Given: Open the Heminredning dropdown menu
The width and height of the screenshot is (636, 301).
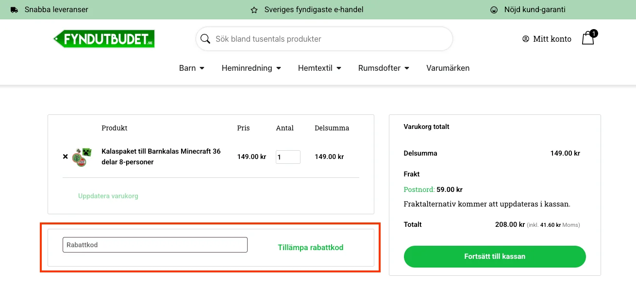Looking at the screenshot, I should (251, 68).
